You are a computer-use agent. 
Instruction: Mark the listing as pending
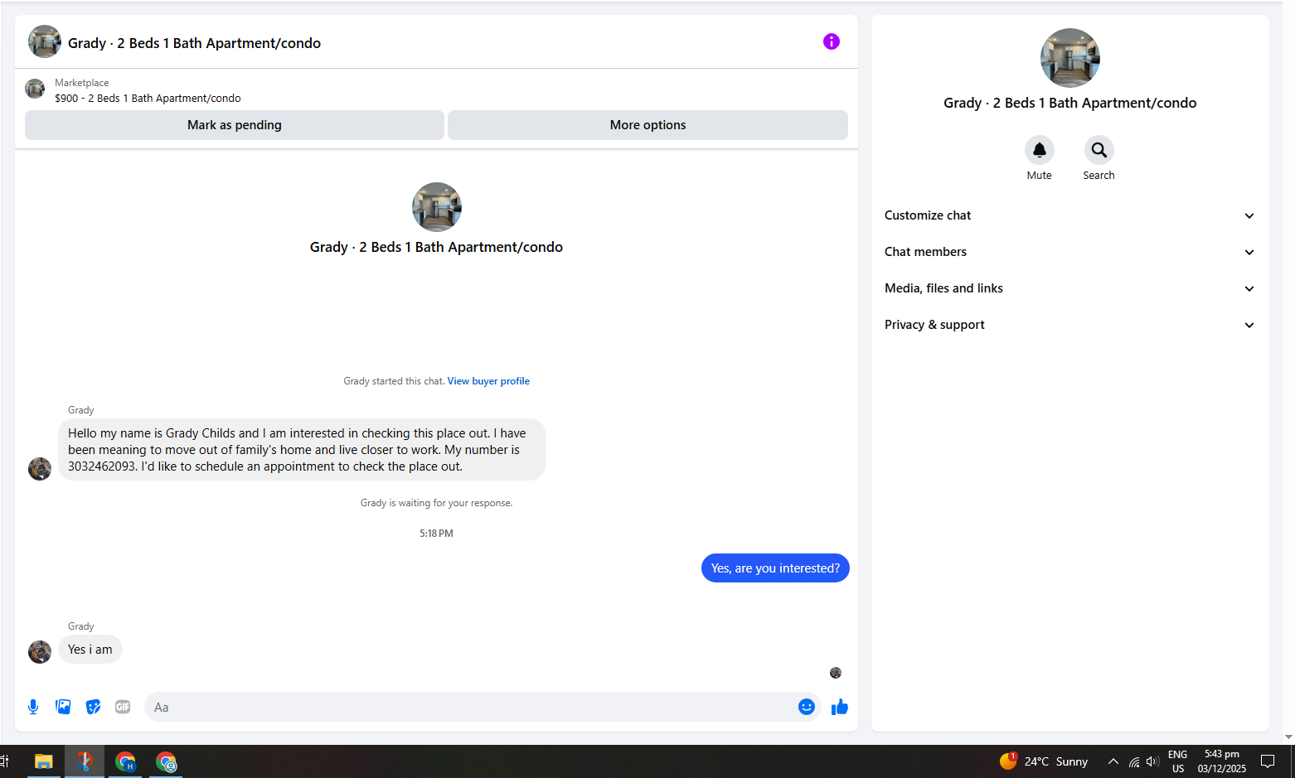[235, 125]
